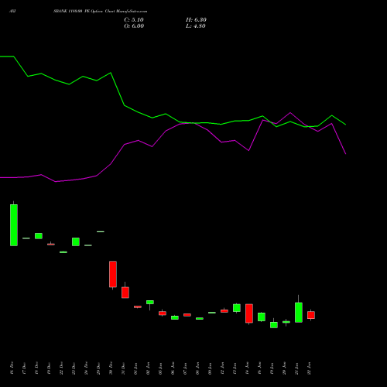Click the PE Option Chart title text
The image size is (387, 387).
(x=100, y=12)
